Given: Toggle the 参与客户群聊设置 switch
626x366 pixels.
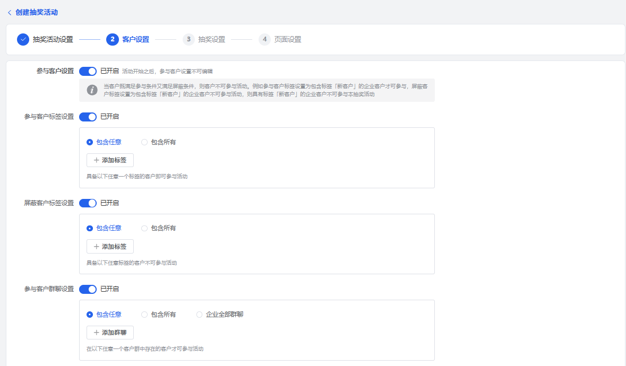Looking at the screenshot, I should click(88, 289).
